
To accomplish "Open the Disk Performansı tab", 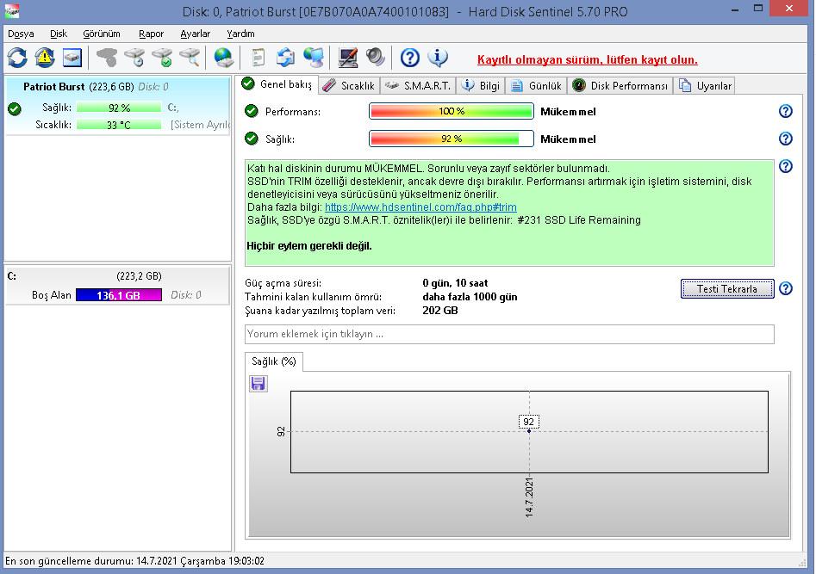I will [x=621, y=86].
